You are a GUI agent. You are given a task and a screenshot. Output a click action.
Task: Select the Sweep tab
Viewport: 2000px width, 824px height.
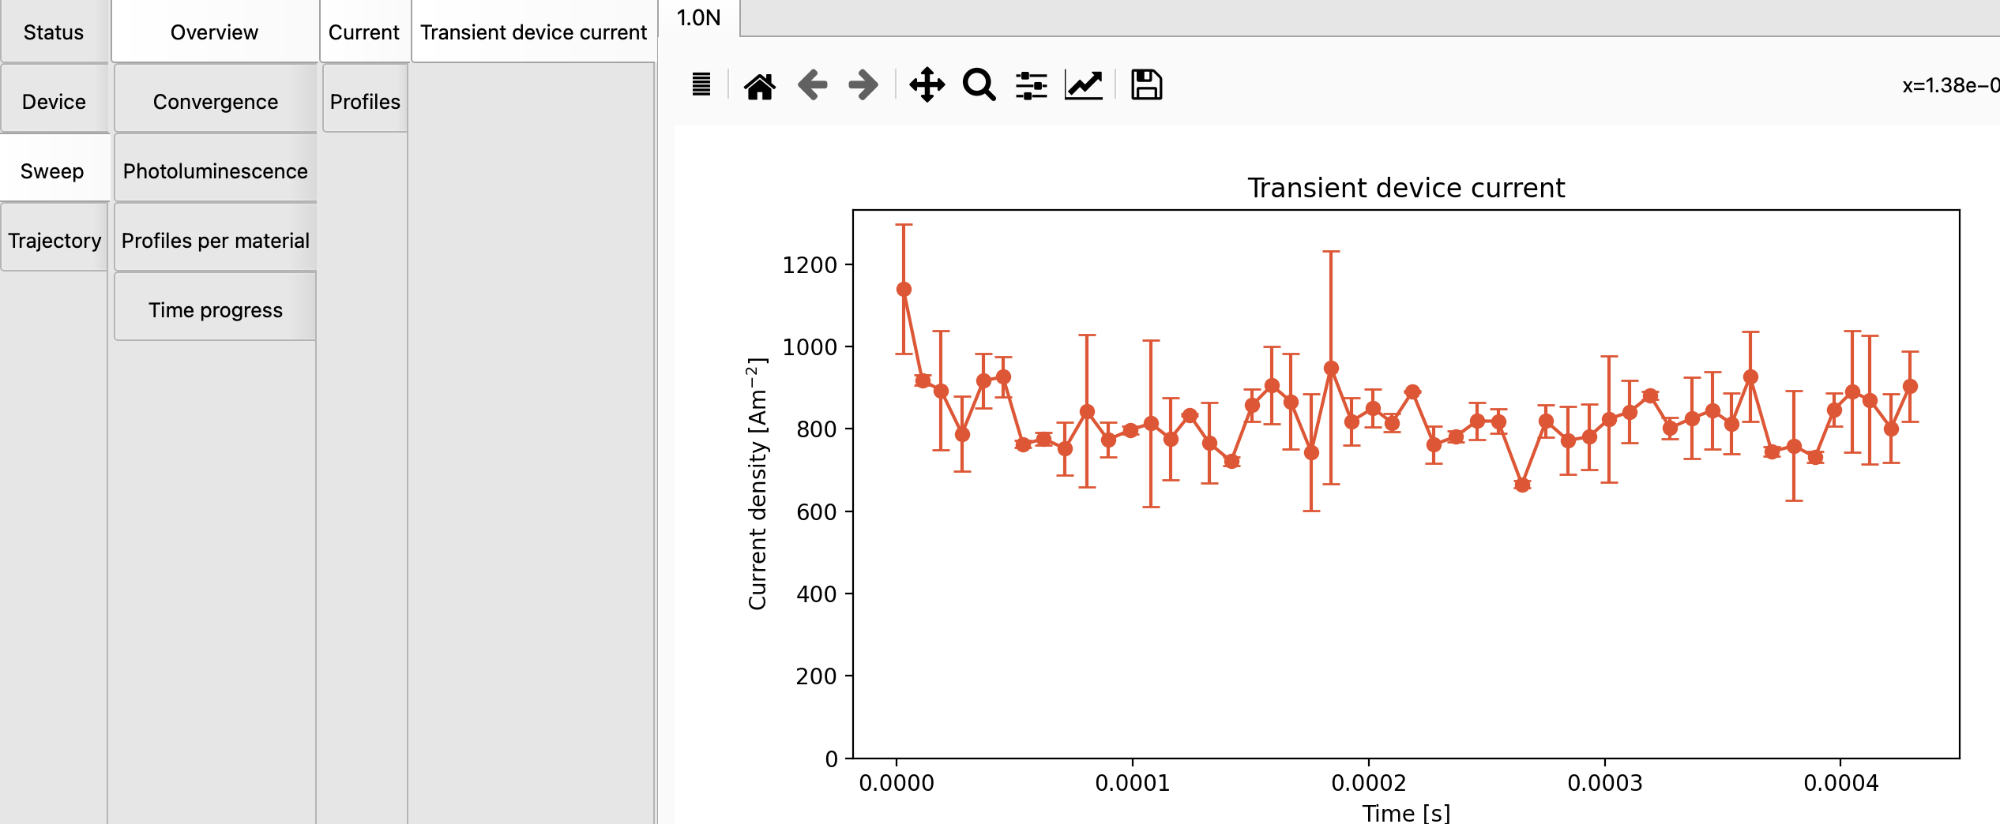52,171
